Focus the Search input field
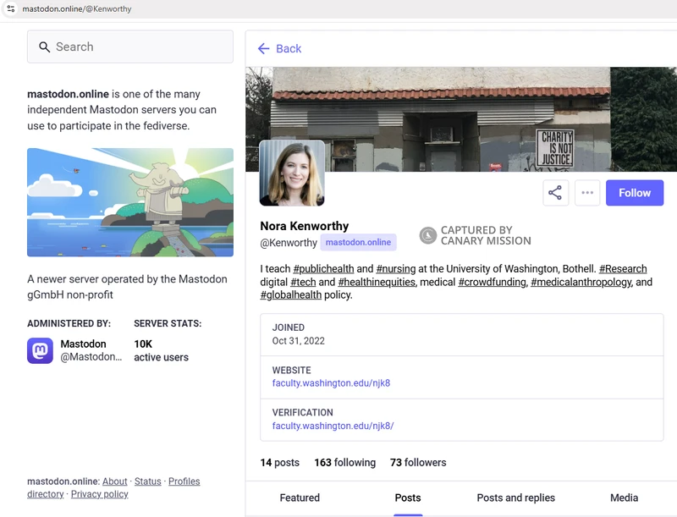 (x=130, y=47)
